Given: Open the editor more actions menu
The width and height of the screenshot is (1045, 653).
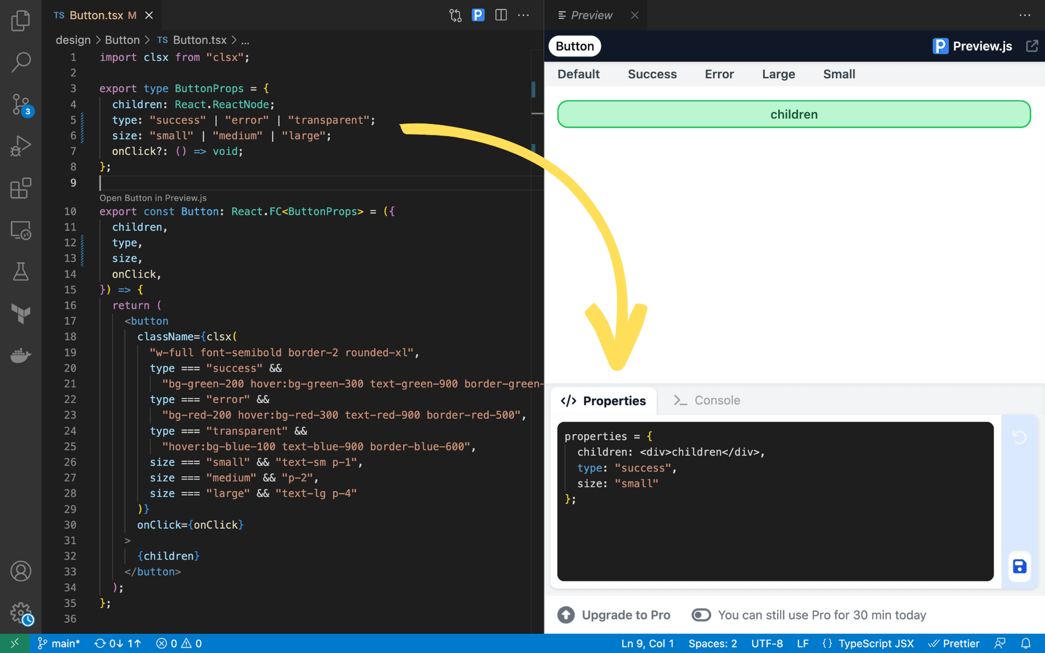Looking at the screenshot, I should (523, 15).
